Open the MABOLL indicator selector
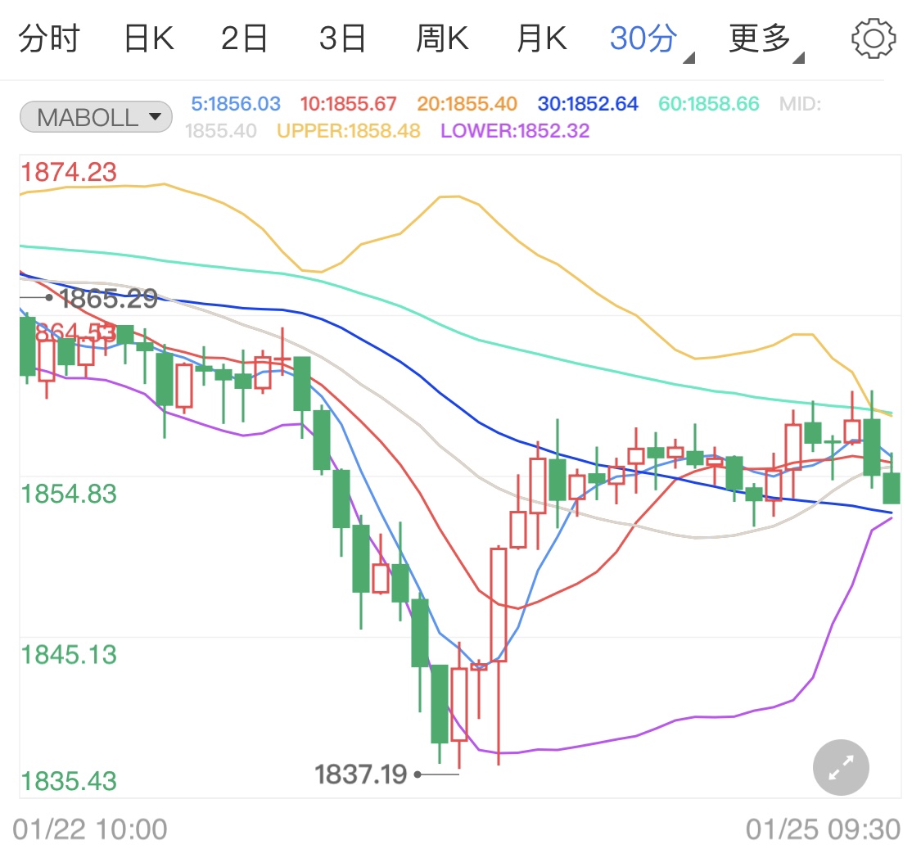Viewport: 921px width, 867px height. coord(96,117)
